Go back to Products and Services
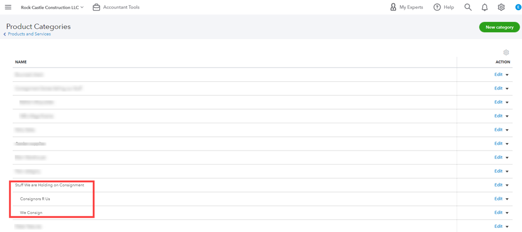Screen dimensions: 522x232 pos(29,34)
